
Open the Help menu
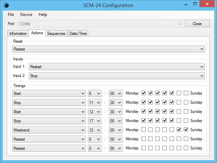pos(43,15)
